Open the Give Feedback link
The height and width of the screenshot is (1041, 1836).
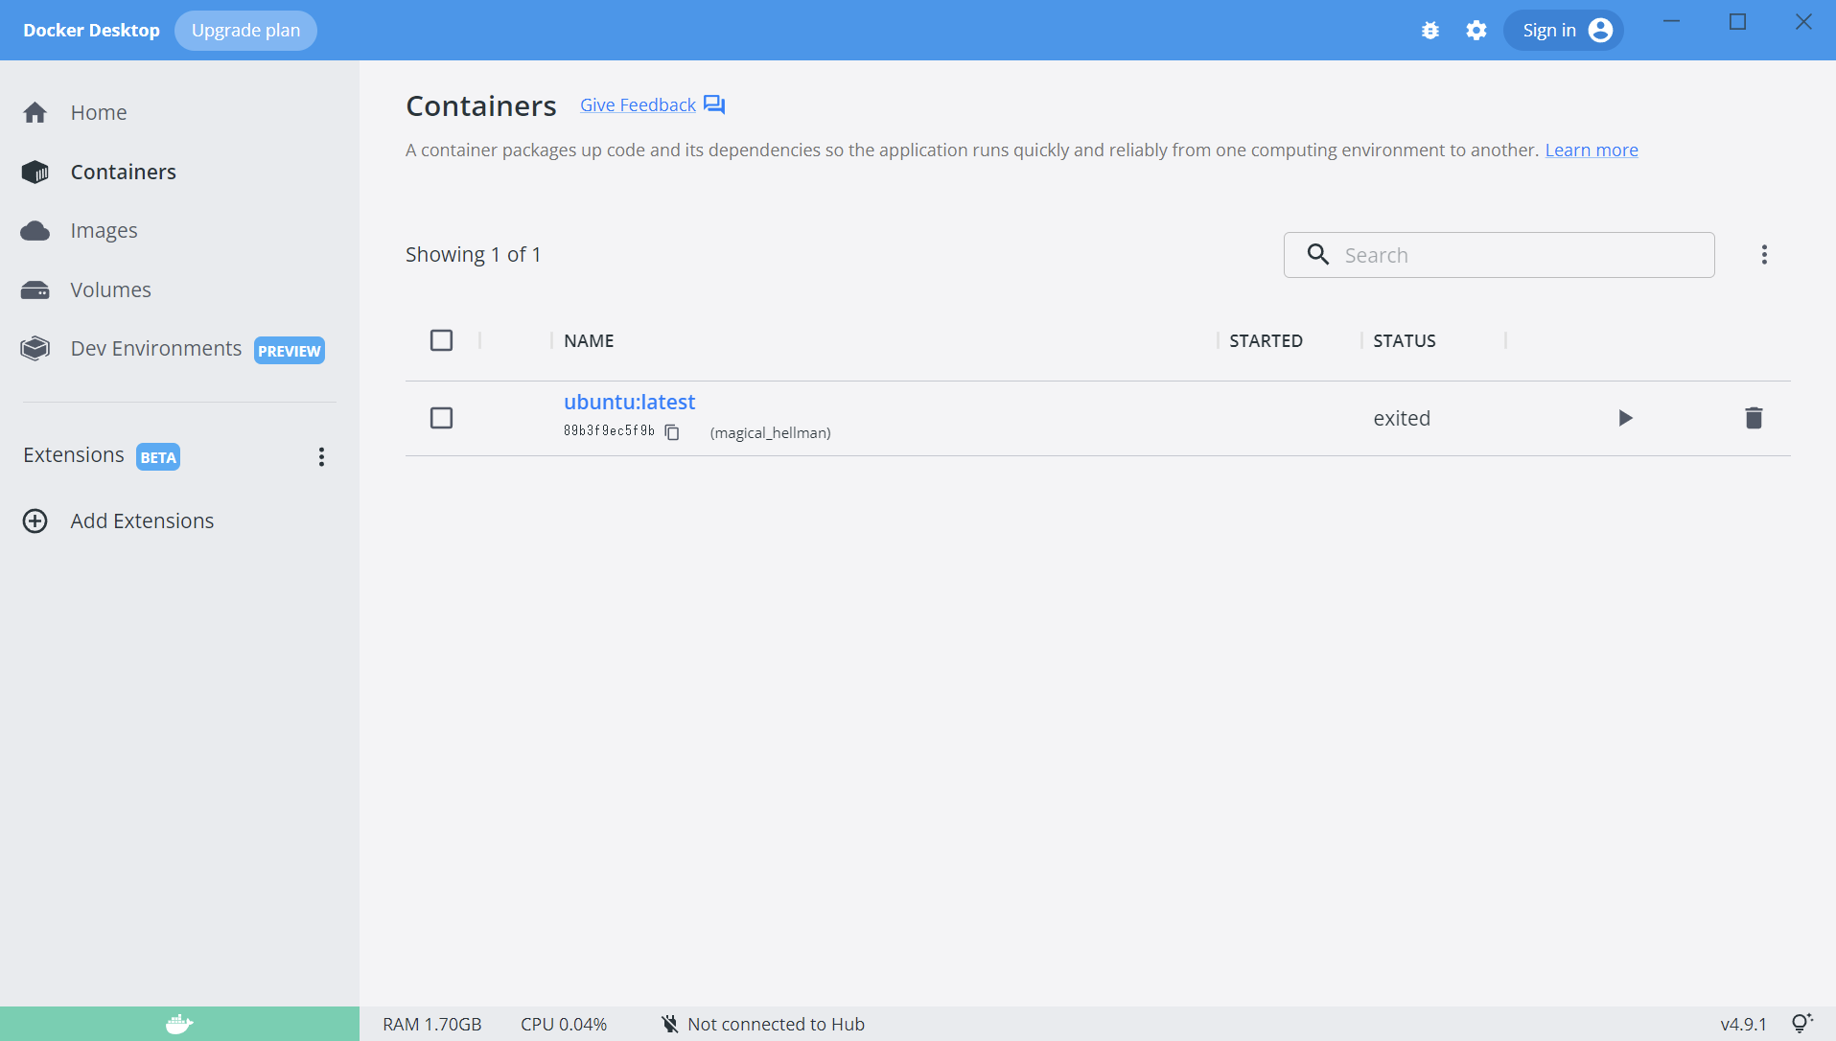coord(638,104)
